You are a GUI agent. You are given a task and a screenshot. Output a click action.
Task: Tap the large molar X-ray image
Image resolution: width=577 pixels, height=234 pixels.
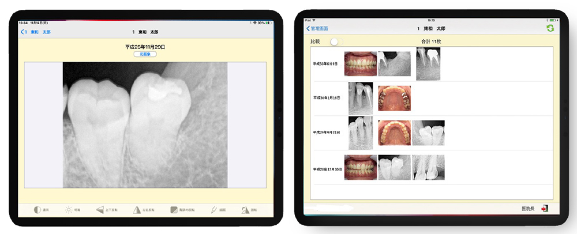[x=145, y=124]
